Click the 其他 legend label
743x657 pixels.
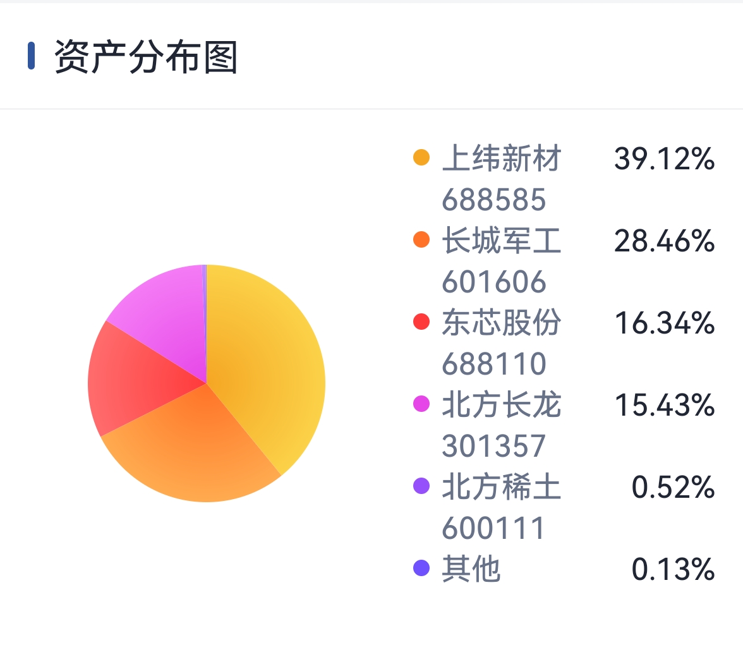click(471, 569)
